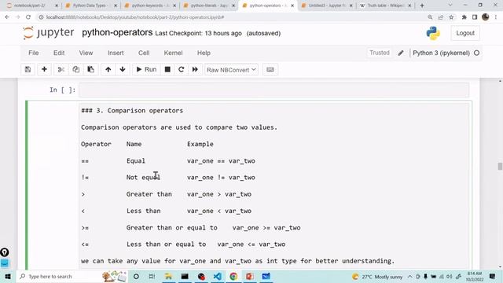
Task: Open the Windows Start menu
Action: pos(8,276)
